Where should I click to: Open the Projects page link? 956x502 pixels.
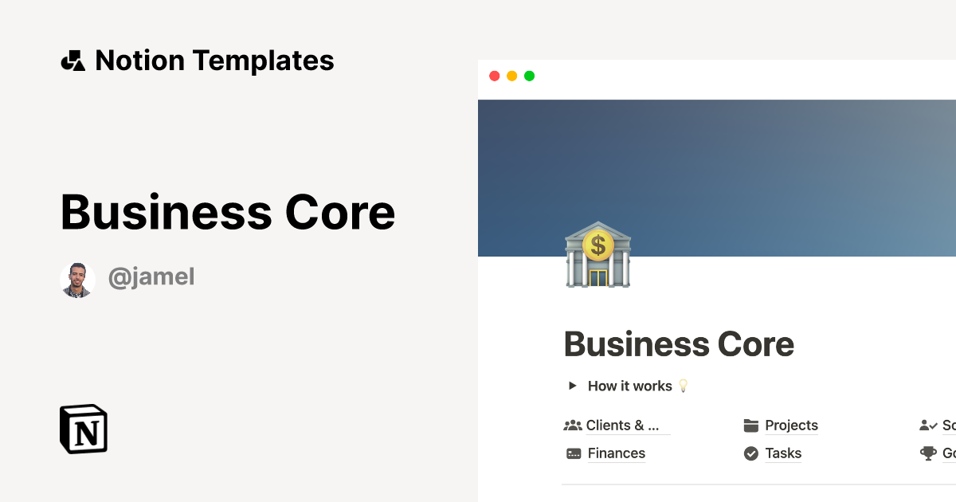tap(791, 425)
